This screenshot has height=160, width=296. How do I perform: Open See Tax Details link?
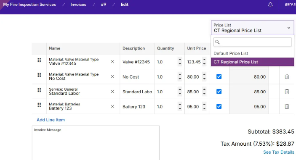[279, 152]
